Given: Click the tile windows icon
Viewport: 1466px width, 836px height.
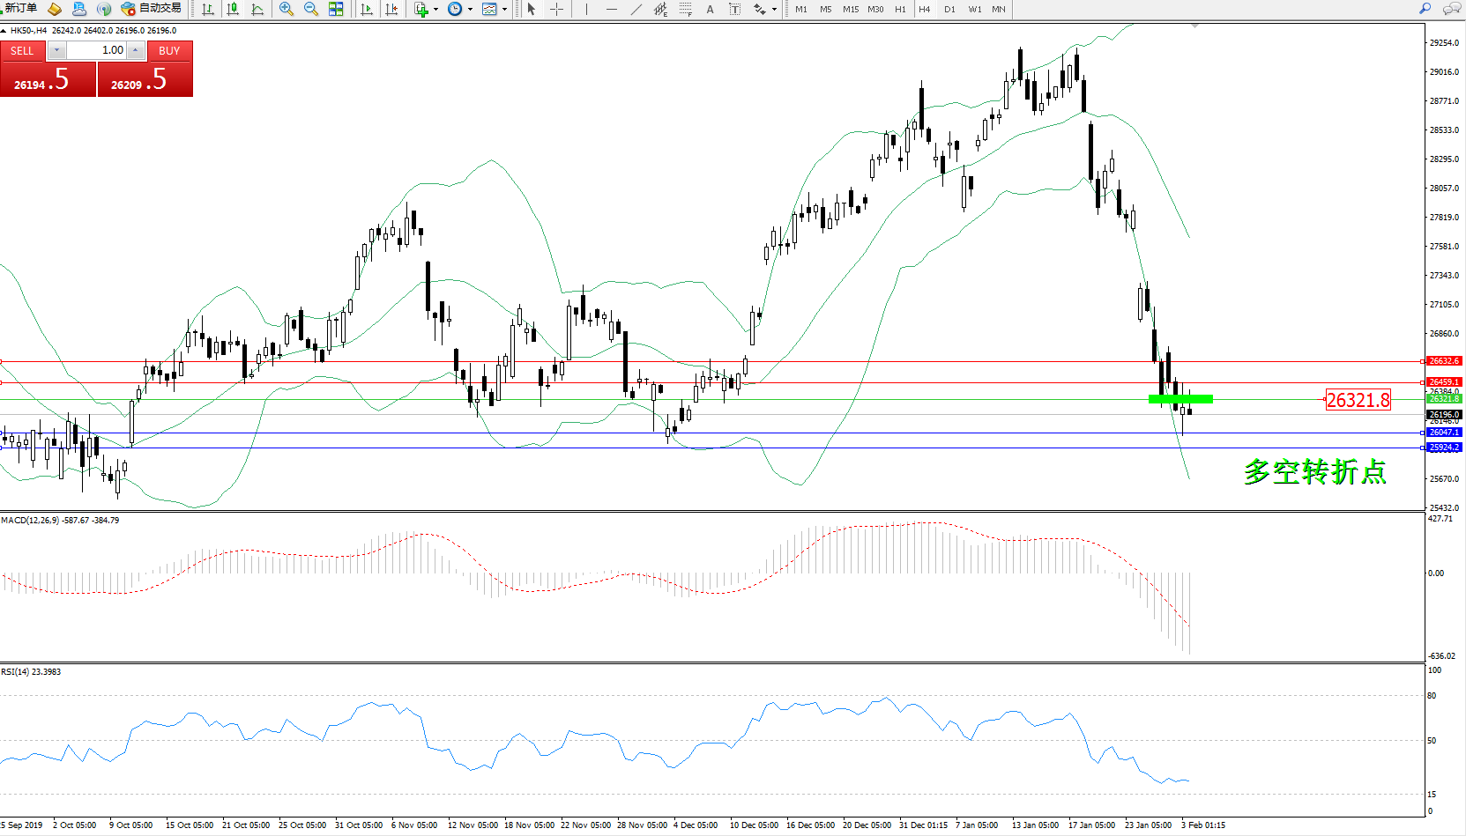Looking at the screenshot, I should click(x=336, y=9).
